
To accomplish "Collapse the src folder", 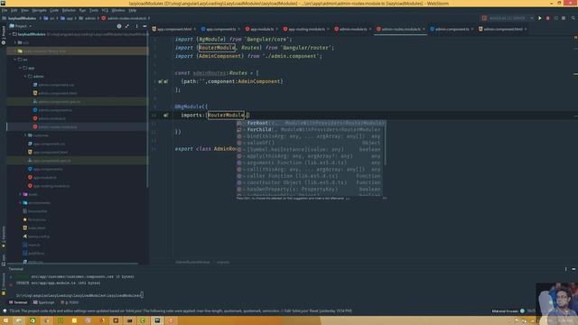I will 15,60.
